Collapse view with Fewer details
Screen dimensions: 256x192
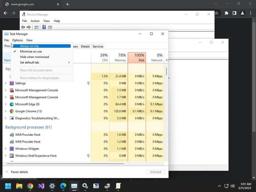click(17, 172)
